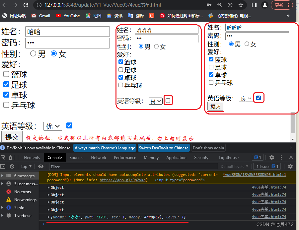Open the Live Expression eye icon
This screenshot has height=230, width=299.
[x=41, y=166]
